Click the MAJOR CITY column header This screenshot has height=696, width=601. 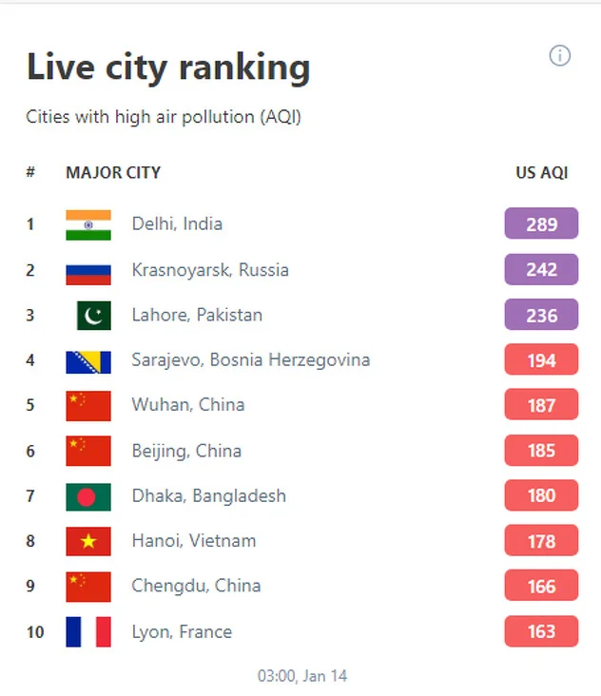113,172
